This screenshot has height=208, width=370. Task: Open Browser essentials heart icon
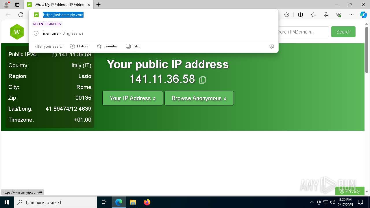coord(339,15)
